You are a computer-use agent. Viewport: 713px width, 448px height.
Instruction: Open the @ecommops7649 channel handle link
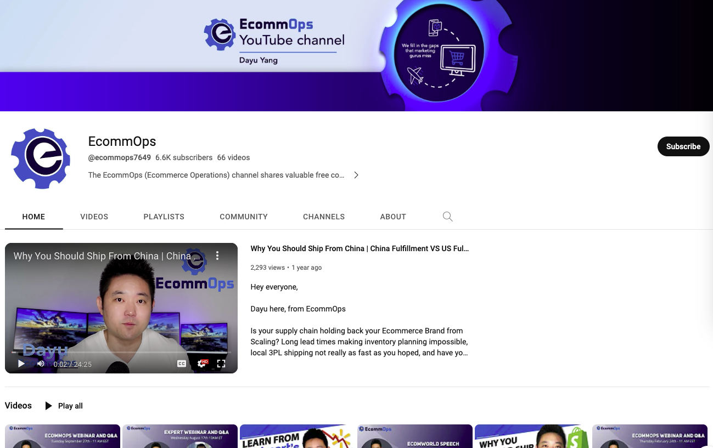pos(119,157)
